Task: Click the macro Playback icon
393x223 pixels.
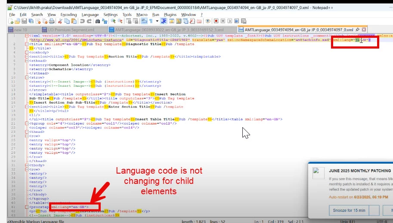Action: pyautogui.click(x=230, y=21)
